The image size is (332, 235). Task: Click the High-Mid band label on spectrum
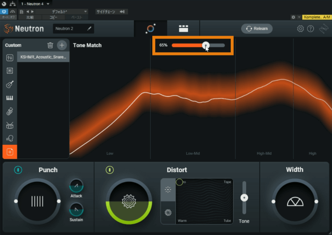pyautogui.click(x=264, y=153)
